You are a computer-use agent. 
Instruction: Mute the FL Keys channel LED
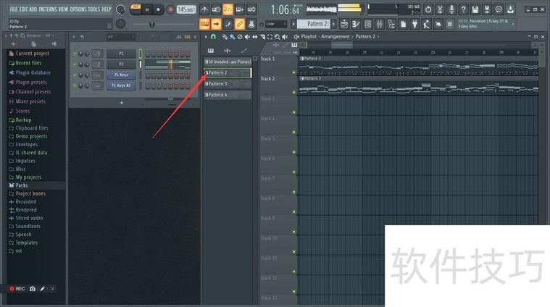(x=75, y=75)
